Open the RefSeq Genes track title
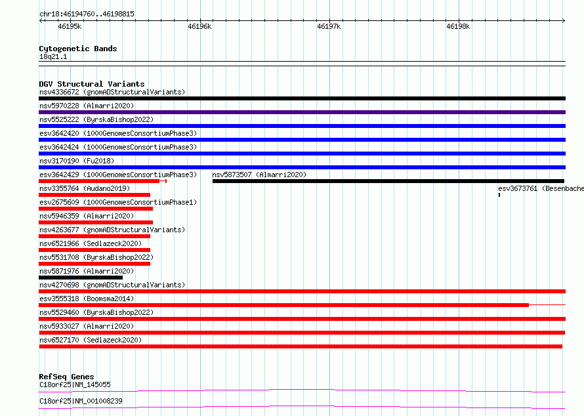This screenshot has width=584, height=416. pos(66,377)
